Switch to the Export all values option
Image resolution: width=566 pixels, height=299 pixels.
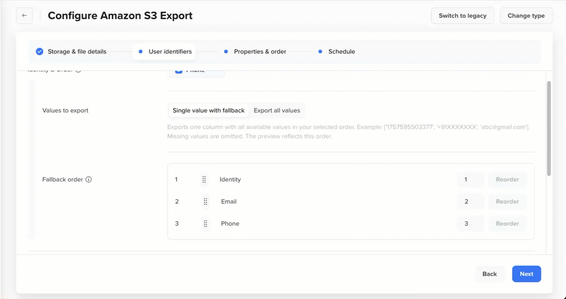point(277,110)
